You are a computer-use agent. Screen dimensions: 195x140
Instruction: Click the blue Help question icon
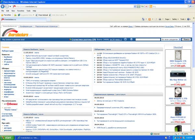[x=188, y=19]
